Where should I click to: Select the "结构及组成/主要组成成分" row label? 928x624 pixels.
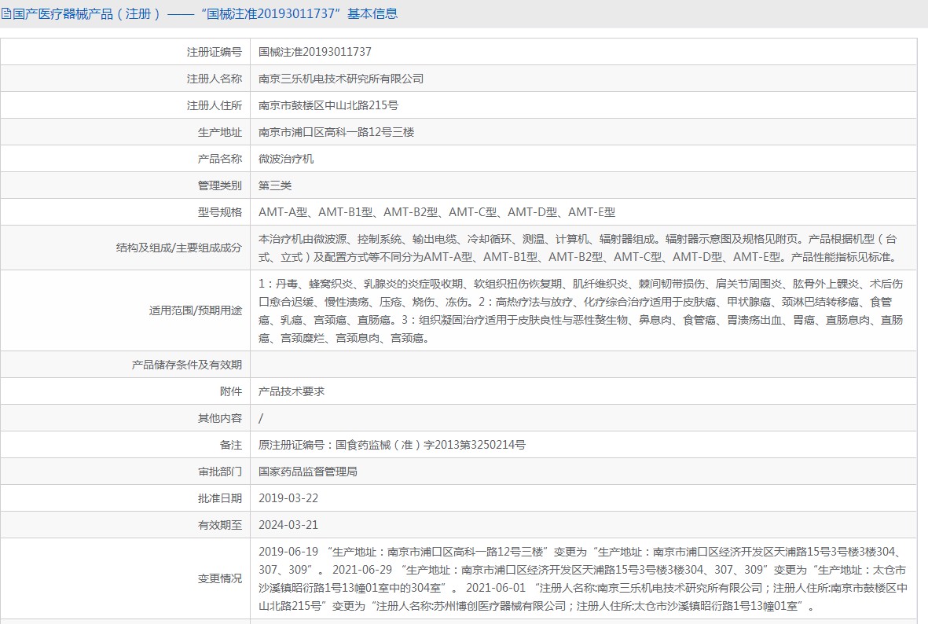coord(178,248)
